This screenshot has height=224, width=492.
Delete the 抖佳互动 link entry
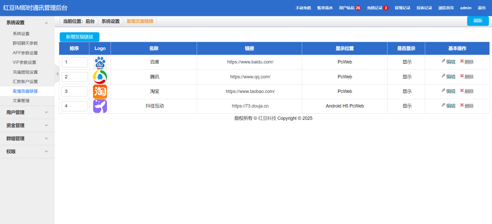pos(467,106)
